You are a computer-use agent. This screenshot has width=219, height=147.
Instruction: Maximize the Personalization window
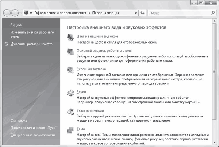tap(201, 3)
